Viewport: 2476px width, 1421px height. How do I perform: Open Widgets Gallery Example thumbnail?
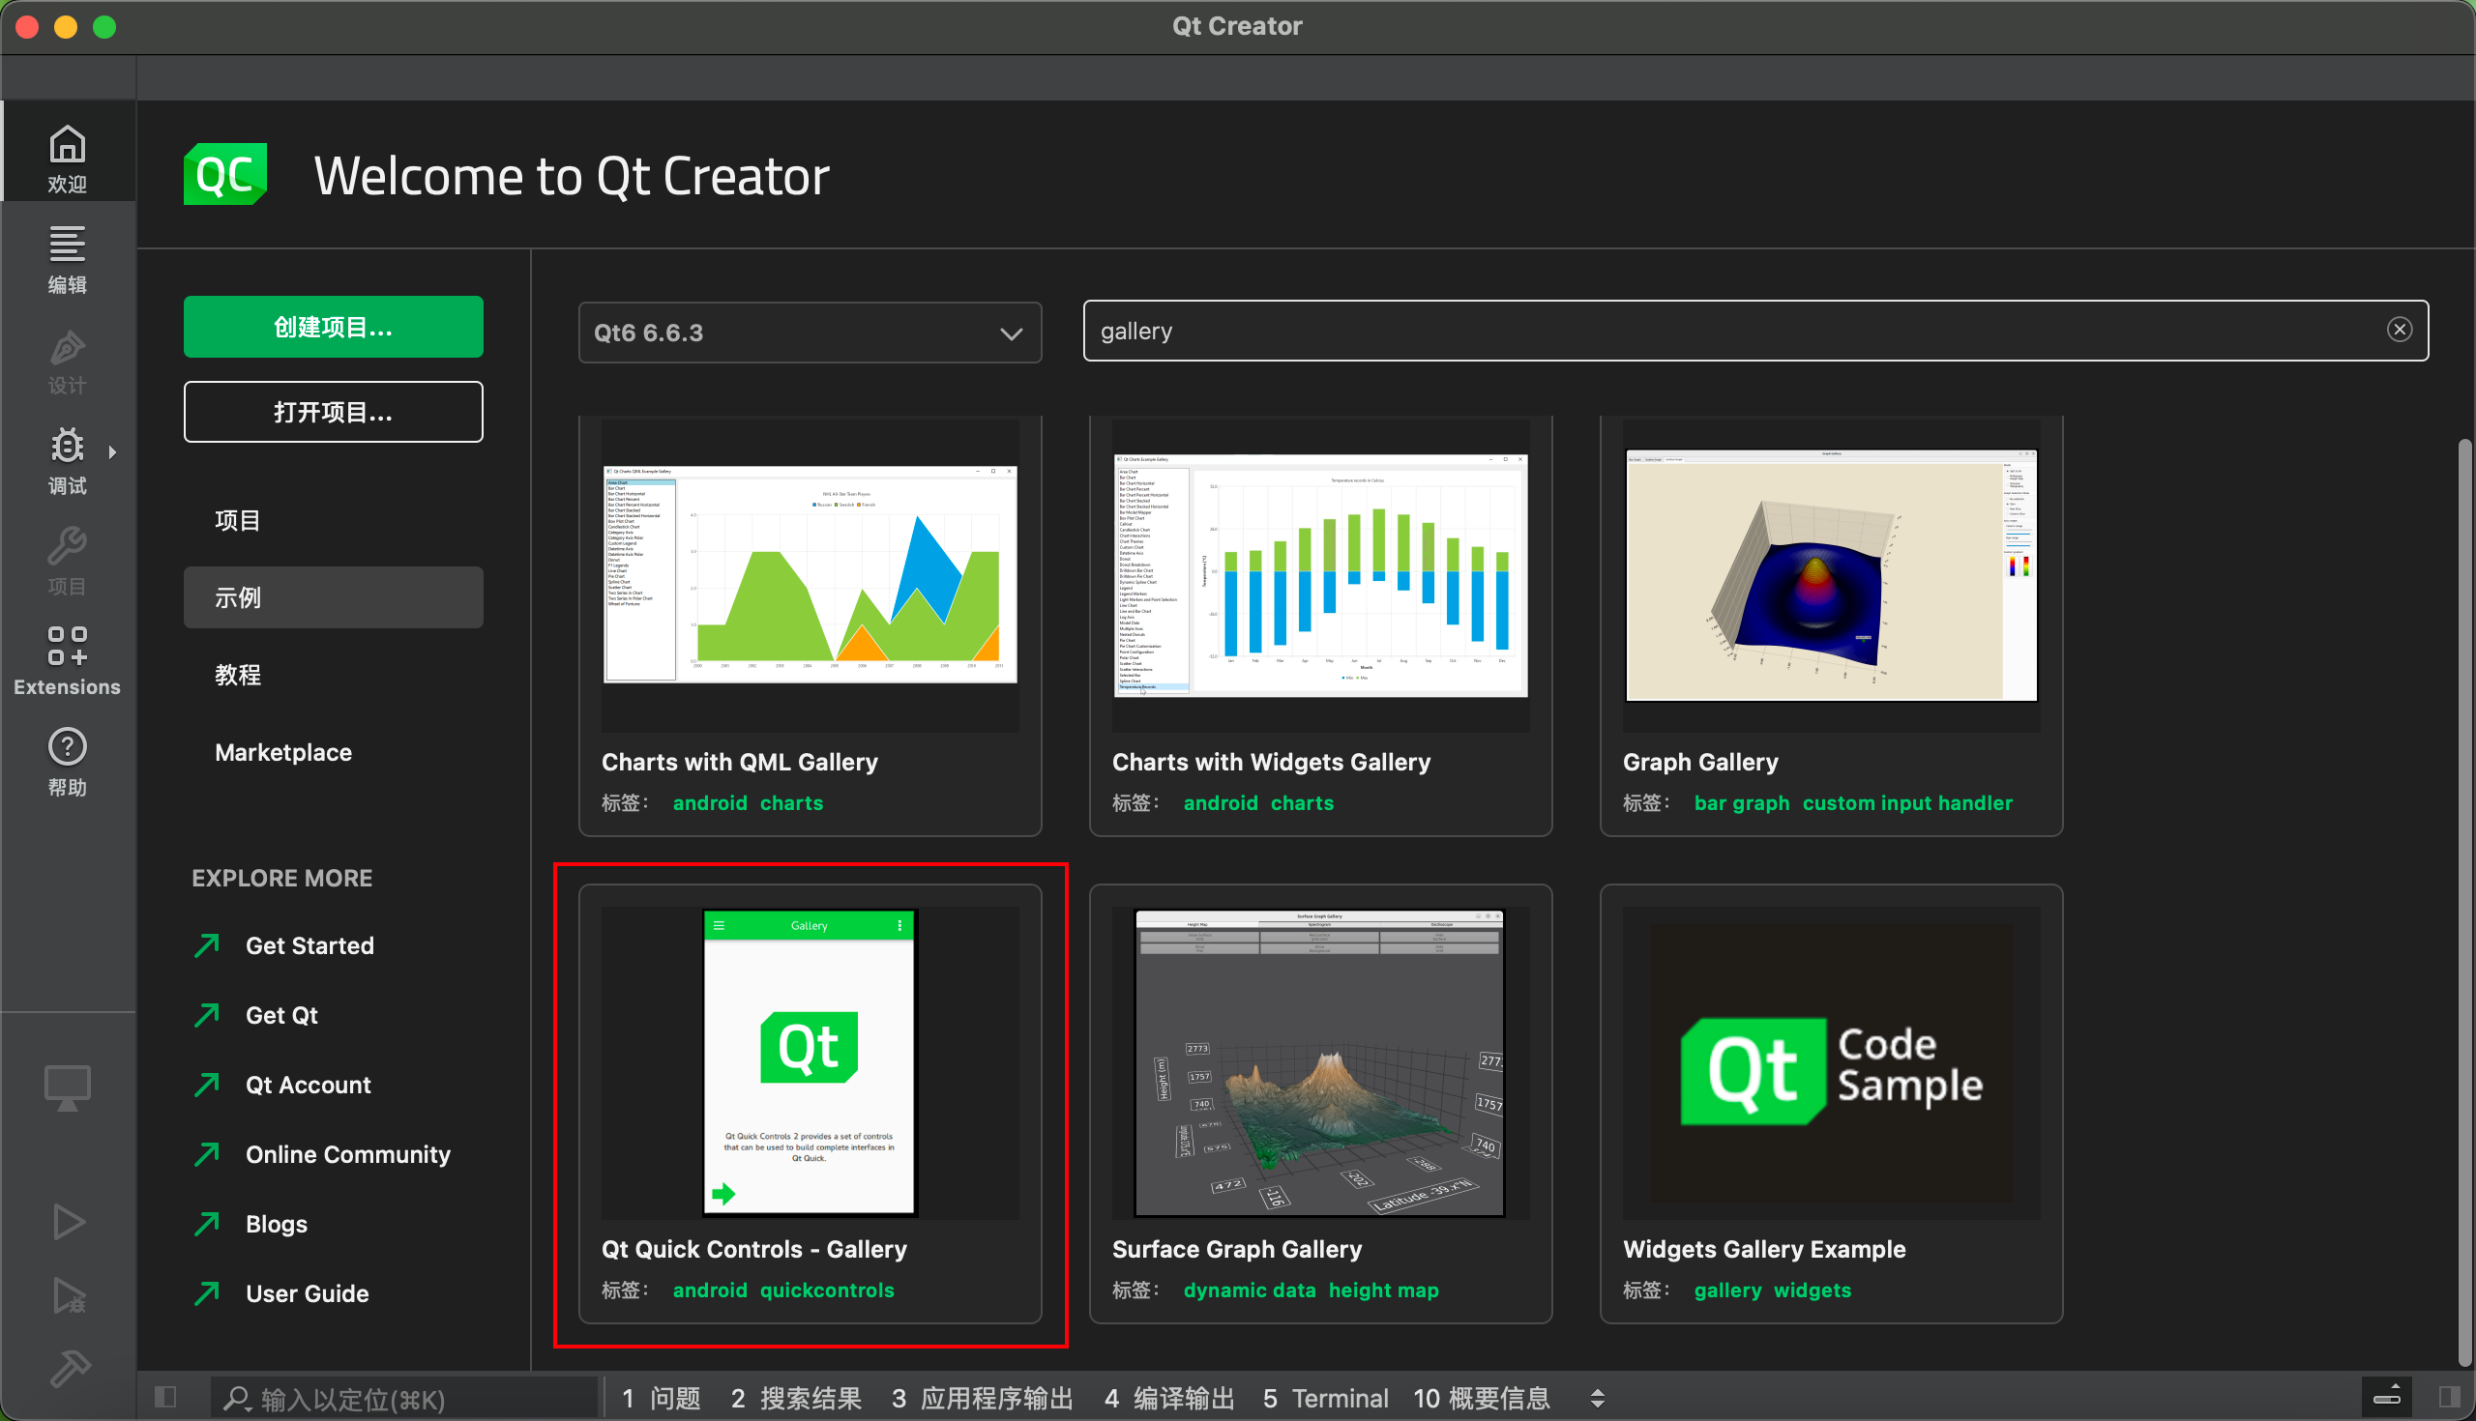pyautogui.click(x=1831, y=1061)
